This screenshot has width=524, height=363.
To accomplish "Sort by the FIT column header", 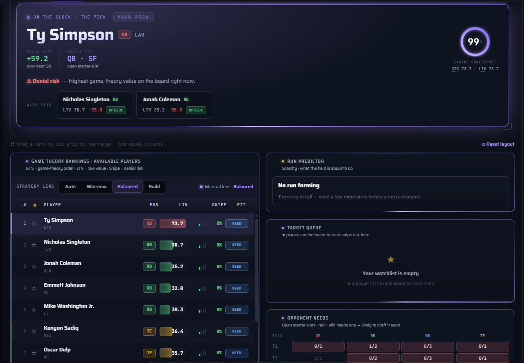I will point(241,204).
